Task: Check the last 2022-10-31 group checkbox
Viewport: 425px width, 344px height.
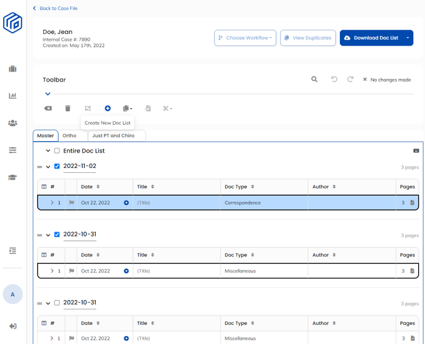Action: 57,303
